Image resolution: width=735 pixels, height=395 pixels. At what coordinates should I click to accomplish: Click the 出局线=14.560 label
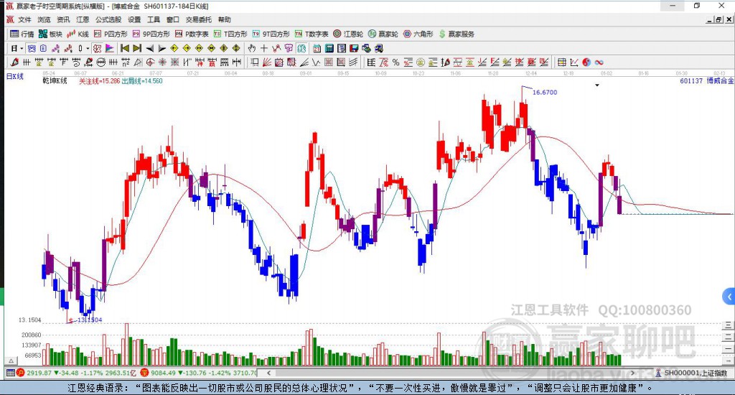point(142,80)
